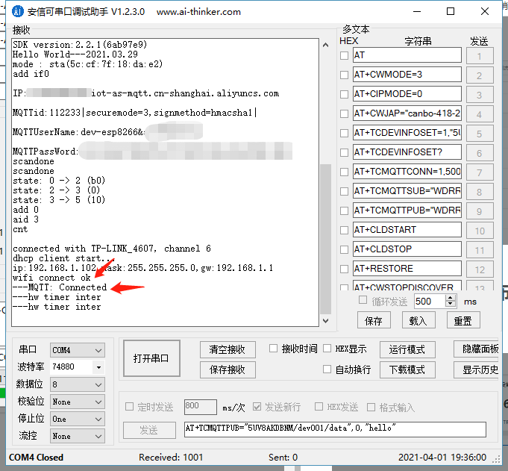Click the receive area scroll up arrow
This screenshot has width=508, height=471.
coord(325,45)
